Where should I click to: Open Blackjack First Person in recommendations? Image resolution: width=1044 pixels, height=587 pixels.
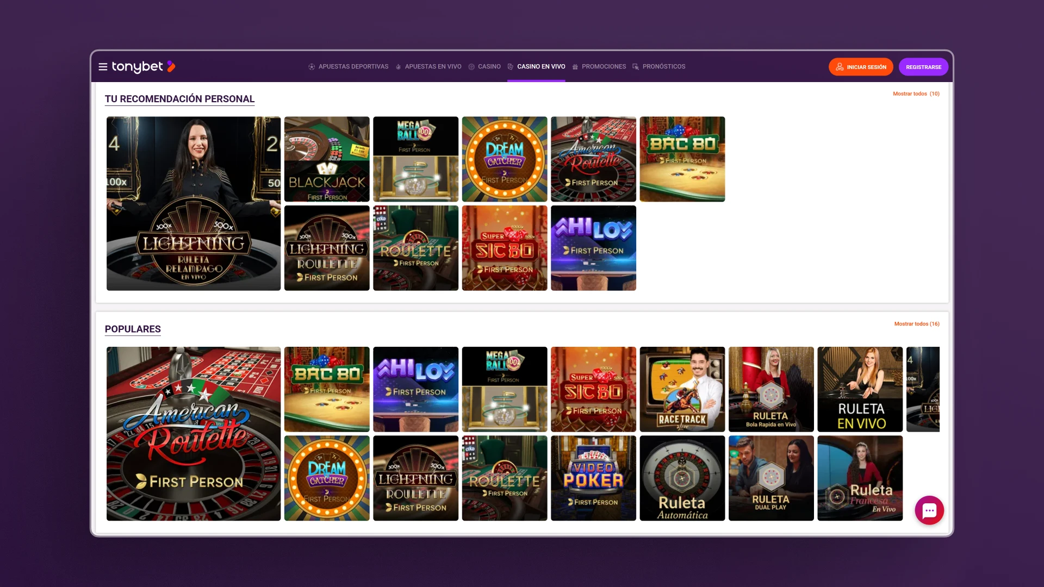click(x=327, y=159)
